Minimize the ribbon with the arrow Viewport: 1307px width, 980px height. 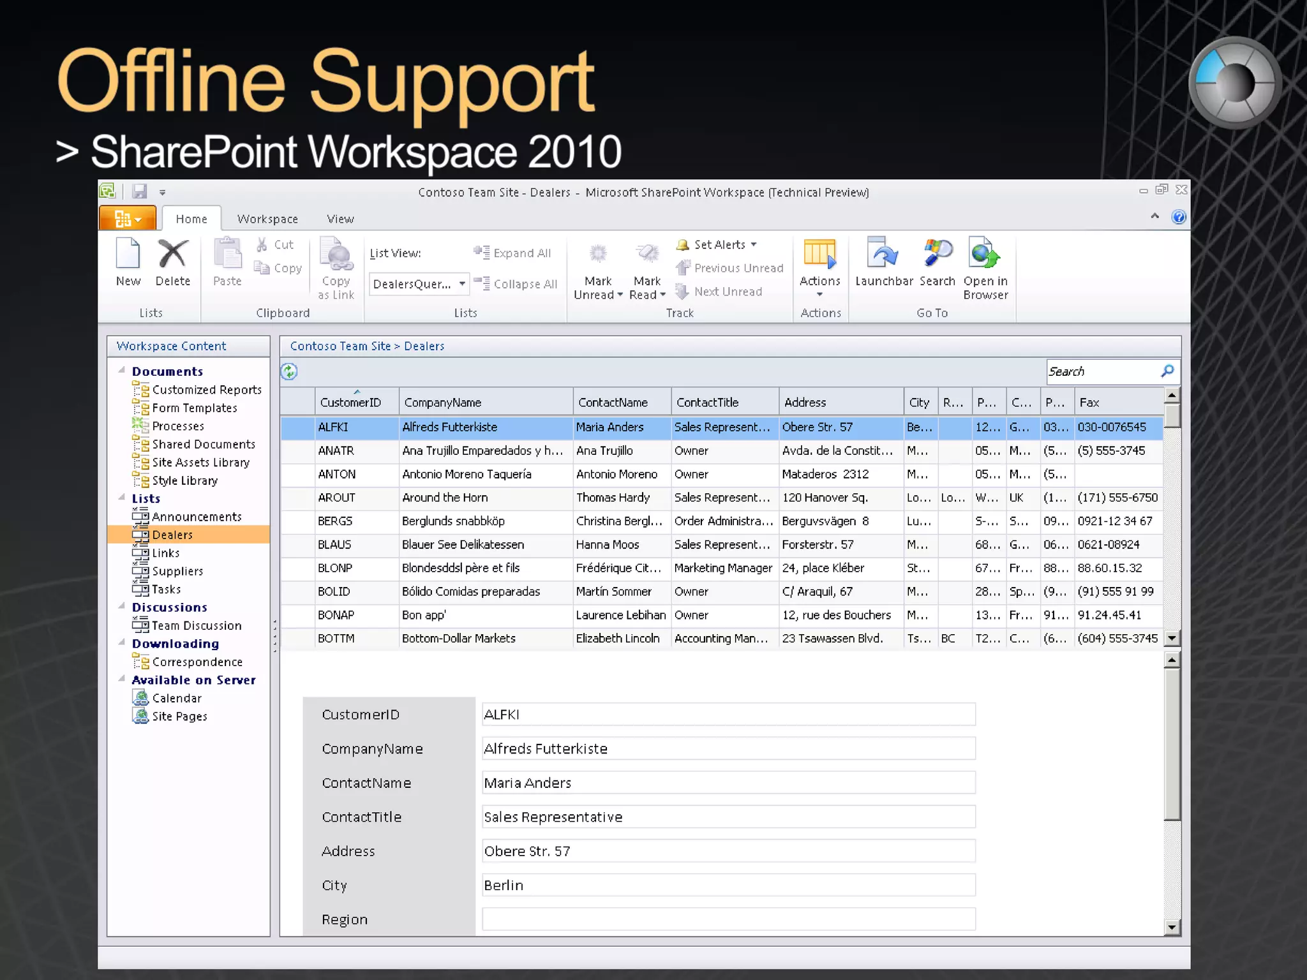tap(1154, 217)
